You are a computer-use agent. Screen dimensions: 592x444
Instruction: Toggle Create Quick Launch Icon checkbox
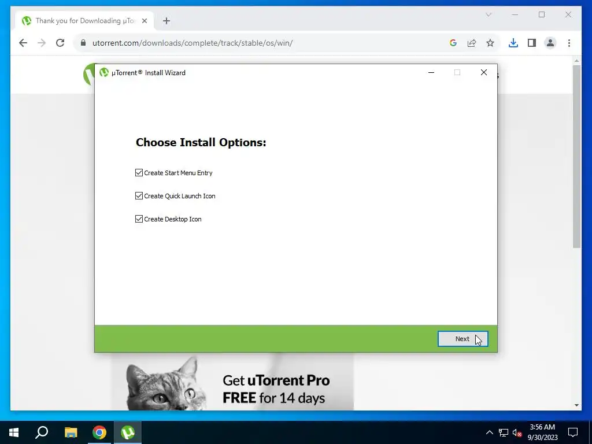(139, 195)
